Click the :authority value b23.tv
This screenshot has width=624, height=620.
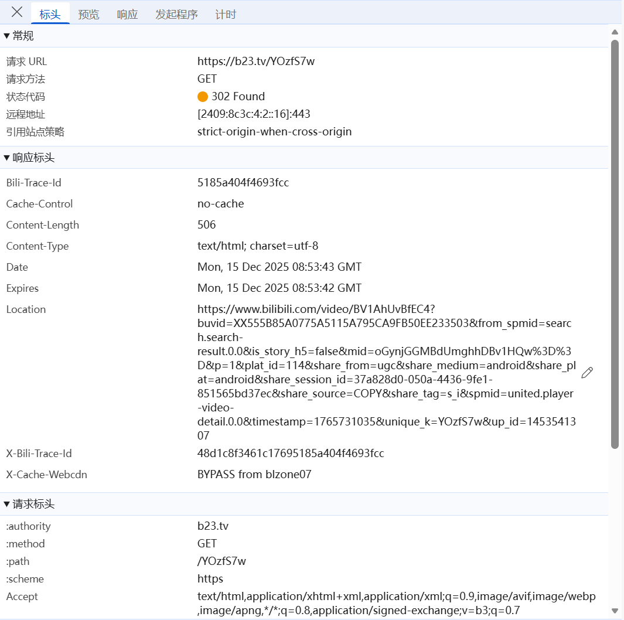click(213, 526)
